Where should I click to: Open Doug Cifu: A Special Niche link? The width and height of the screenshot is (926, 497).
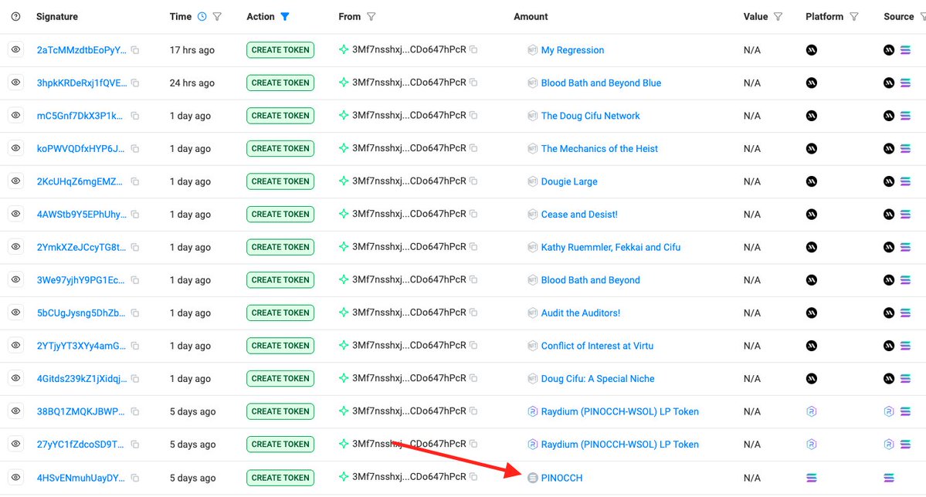click(598, 379)
